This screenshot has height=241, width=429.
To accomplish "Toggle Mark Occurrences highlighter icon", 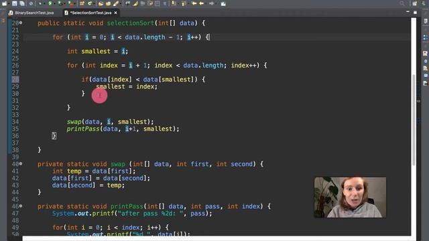I will click(135, 3).
